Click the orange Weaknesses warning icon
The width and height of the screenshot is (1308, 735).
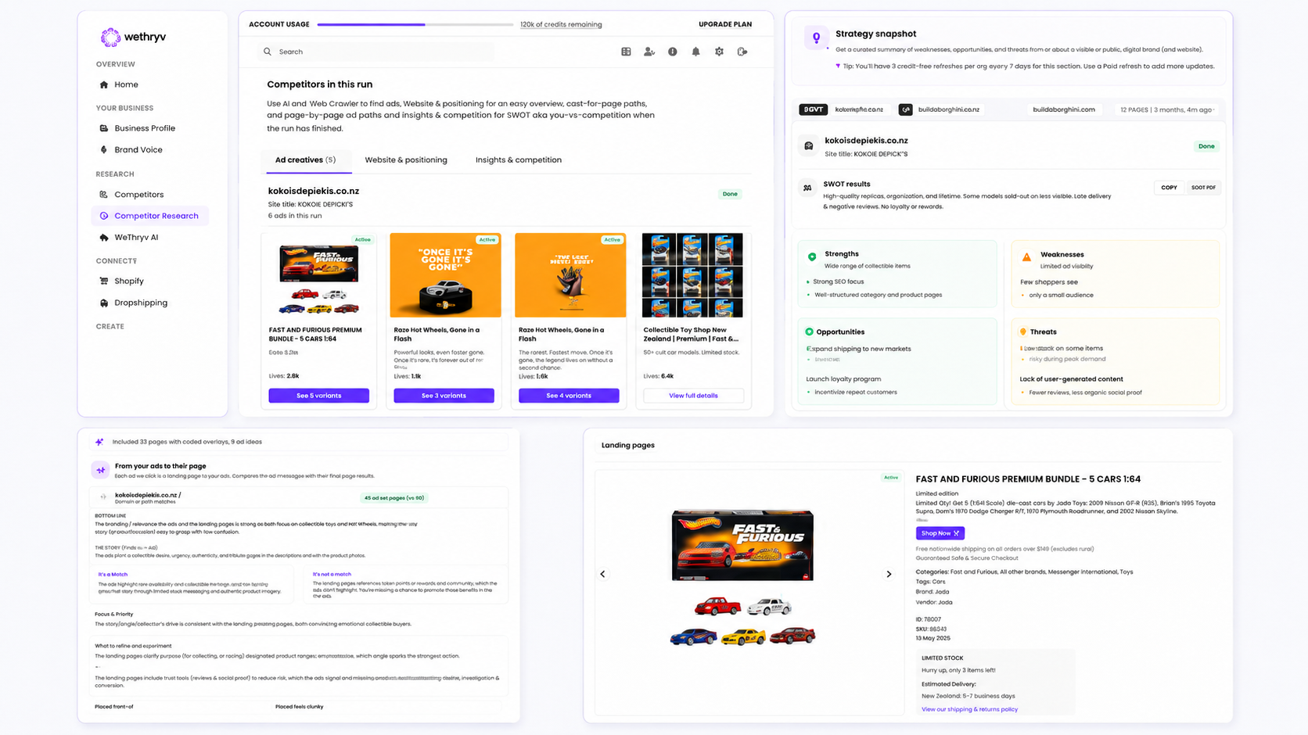[1026, 256]
